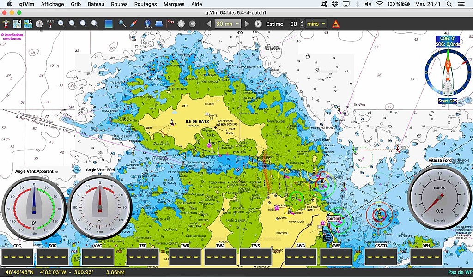This screenshot has height=277, width=473.
Task: Toggle the A.I.S display icon
Action: 50,24
